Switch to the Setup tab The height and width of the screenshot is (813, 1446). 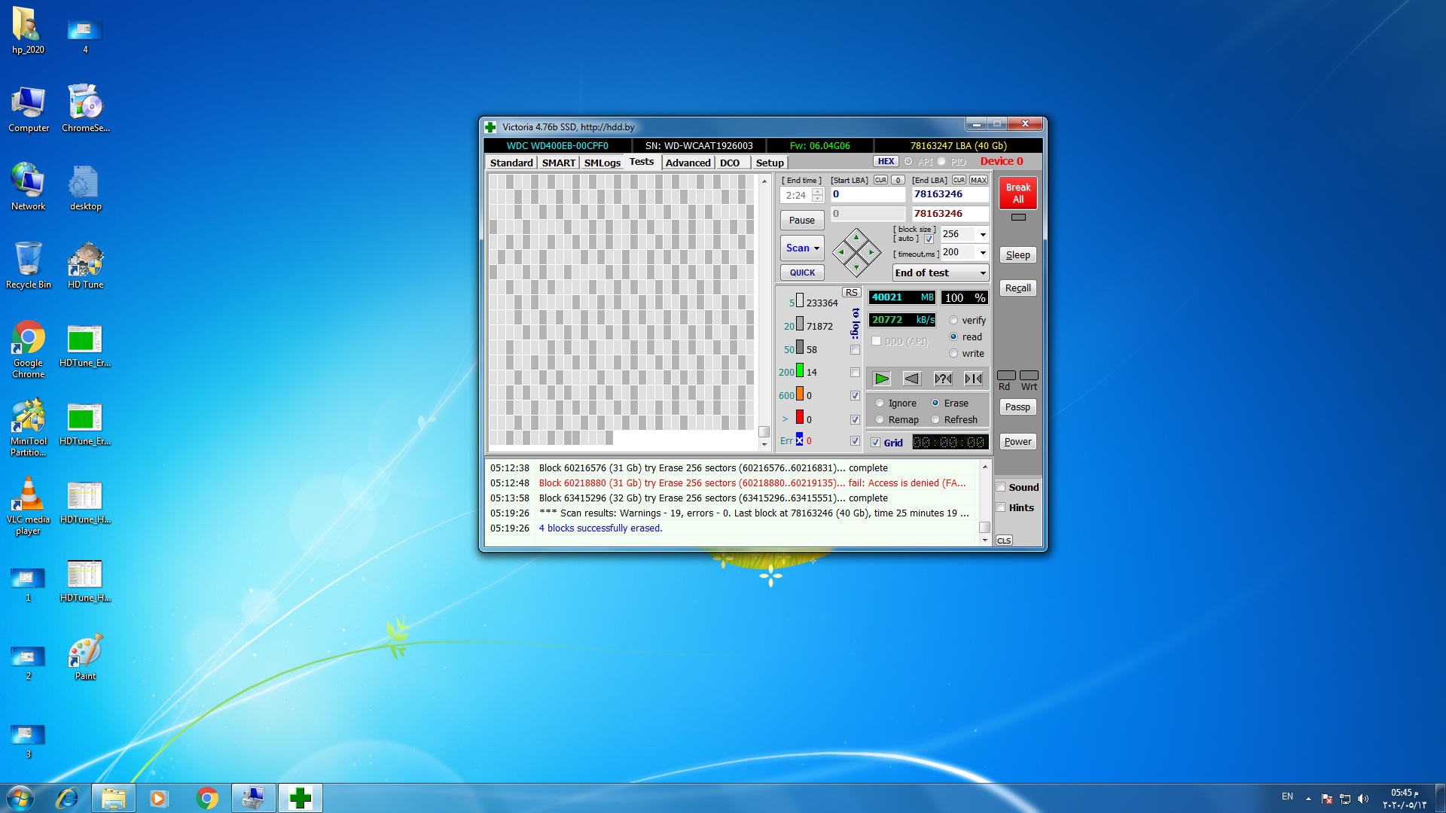coord(770,163)
